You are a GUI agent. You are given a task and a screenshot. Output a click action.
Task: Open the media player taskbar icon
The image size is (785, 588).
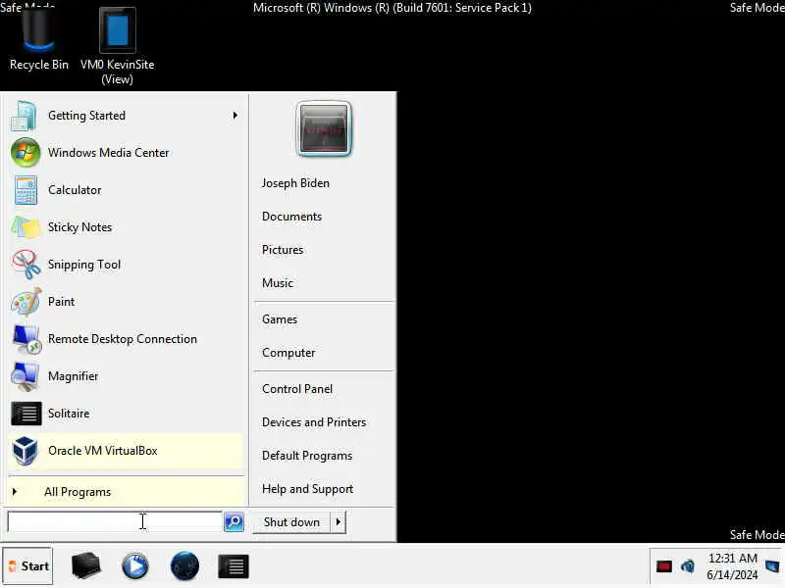[135, 566]
